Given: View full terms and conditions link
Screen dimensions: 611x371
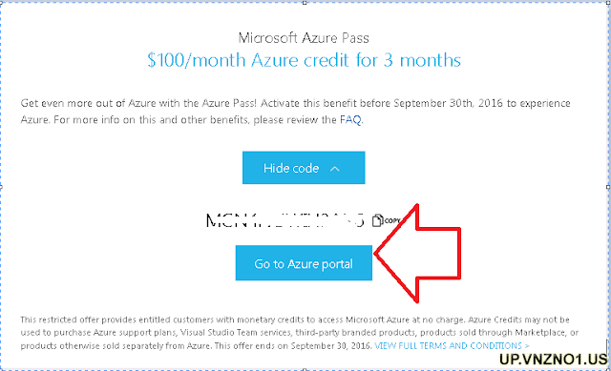Looking at the screenshot, I should point(452,345).
